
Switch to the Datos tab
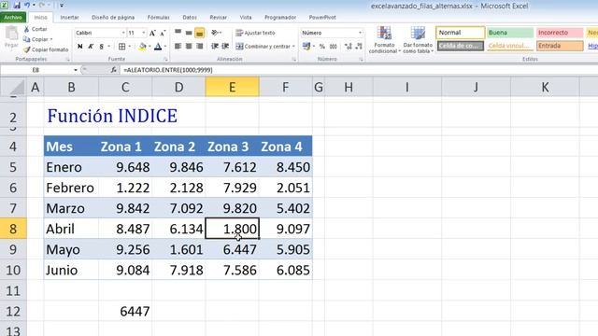pyautogui.click(x=190, y=17)
